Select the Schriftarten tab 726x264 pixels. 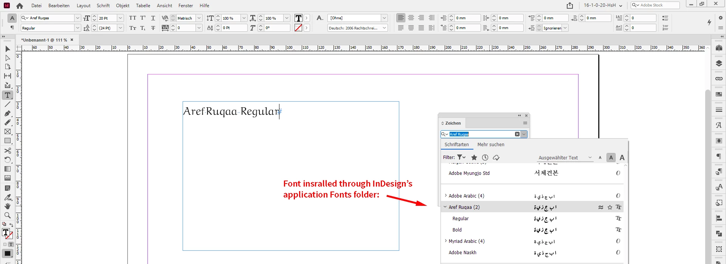click(x=457, y=145)
